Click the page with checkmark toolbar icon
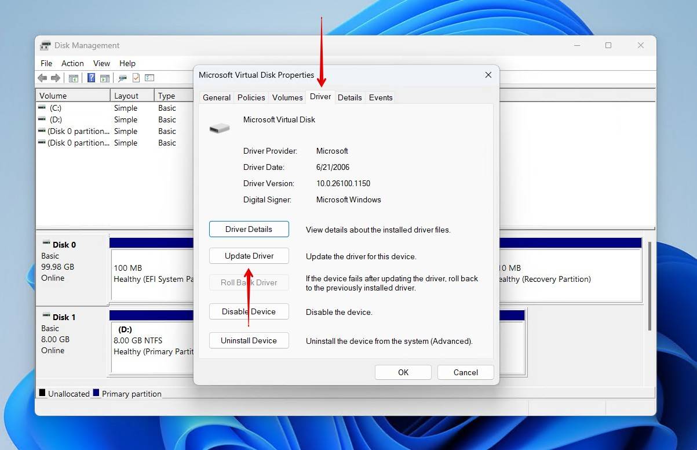697x450 pixels. click(136, 78)
